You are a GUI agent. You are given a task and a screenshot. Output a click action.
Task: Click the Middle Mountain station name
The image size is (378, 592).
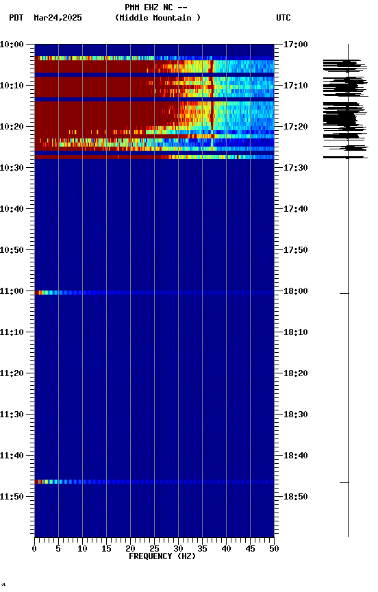click(157, 18)
